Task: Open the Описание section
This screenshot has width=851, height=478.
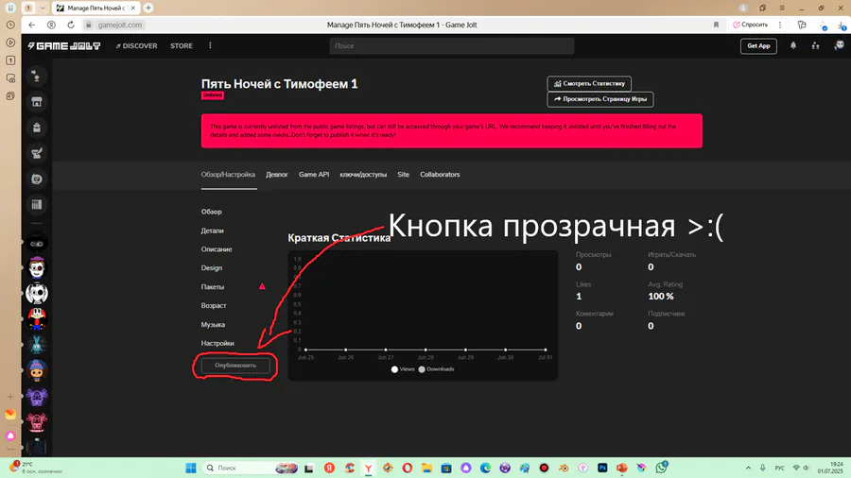Action: (217, 249)
